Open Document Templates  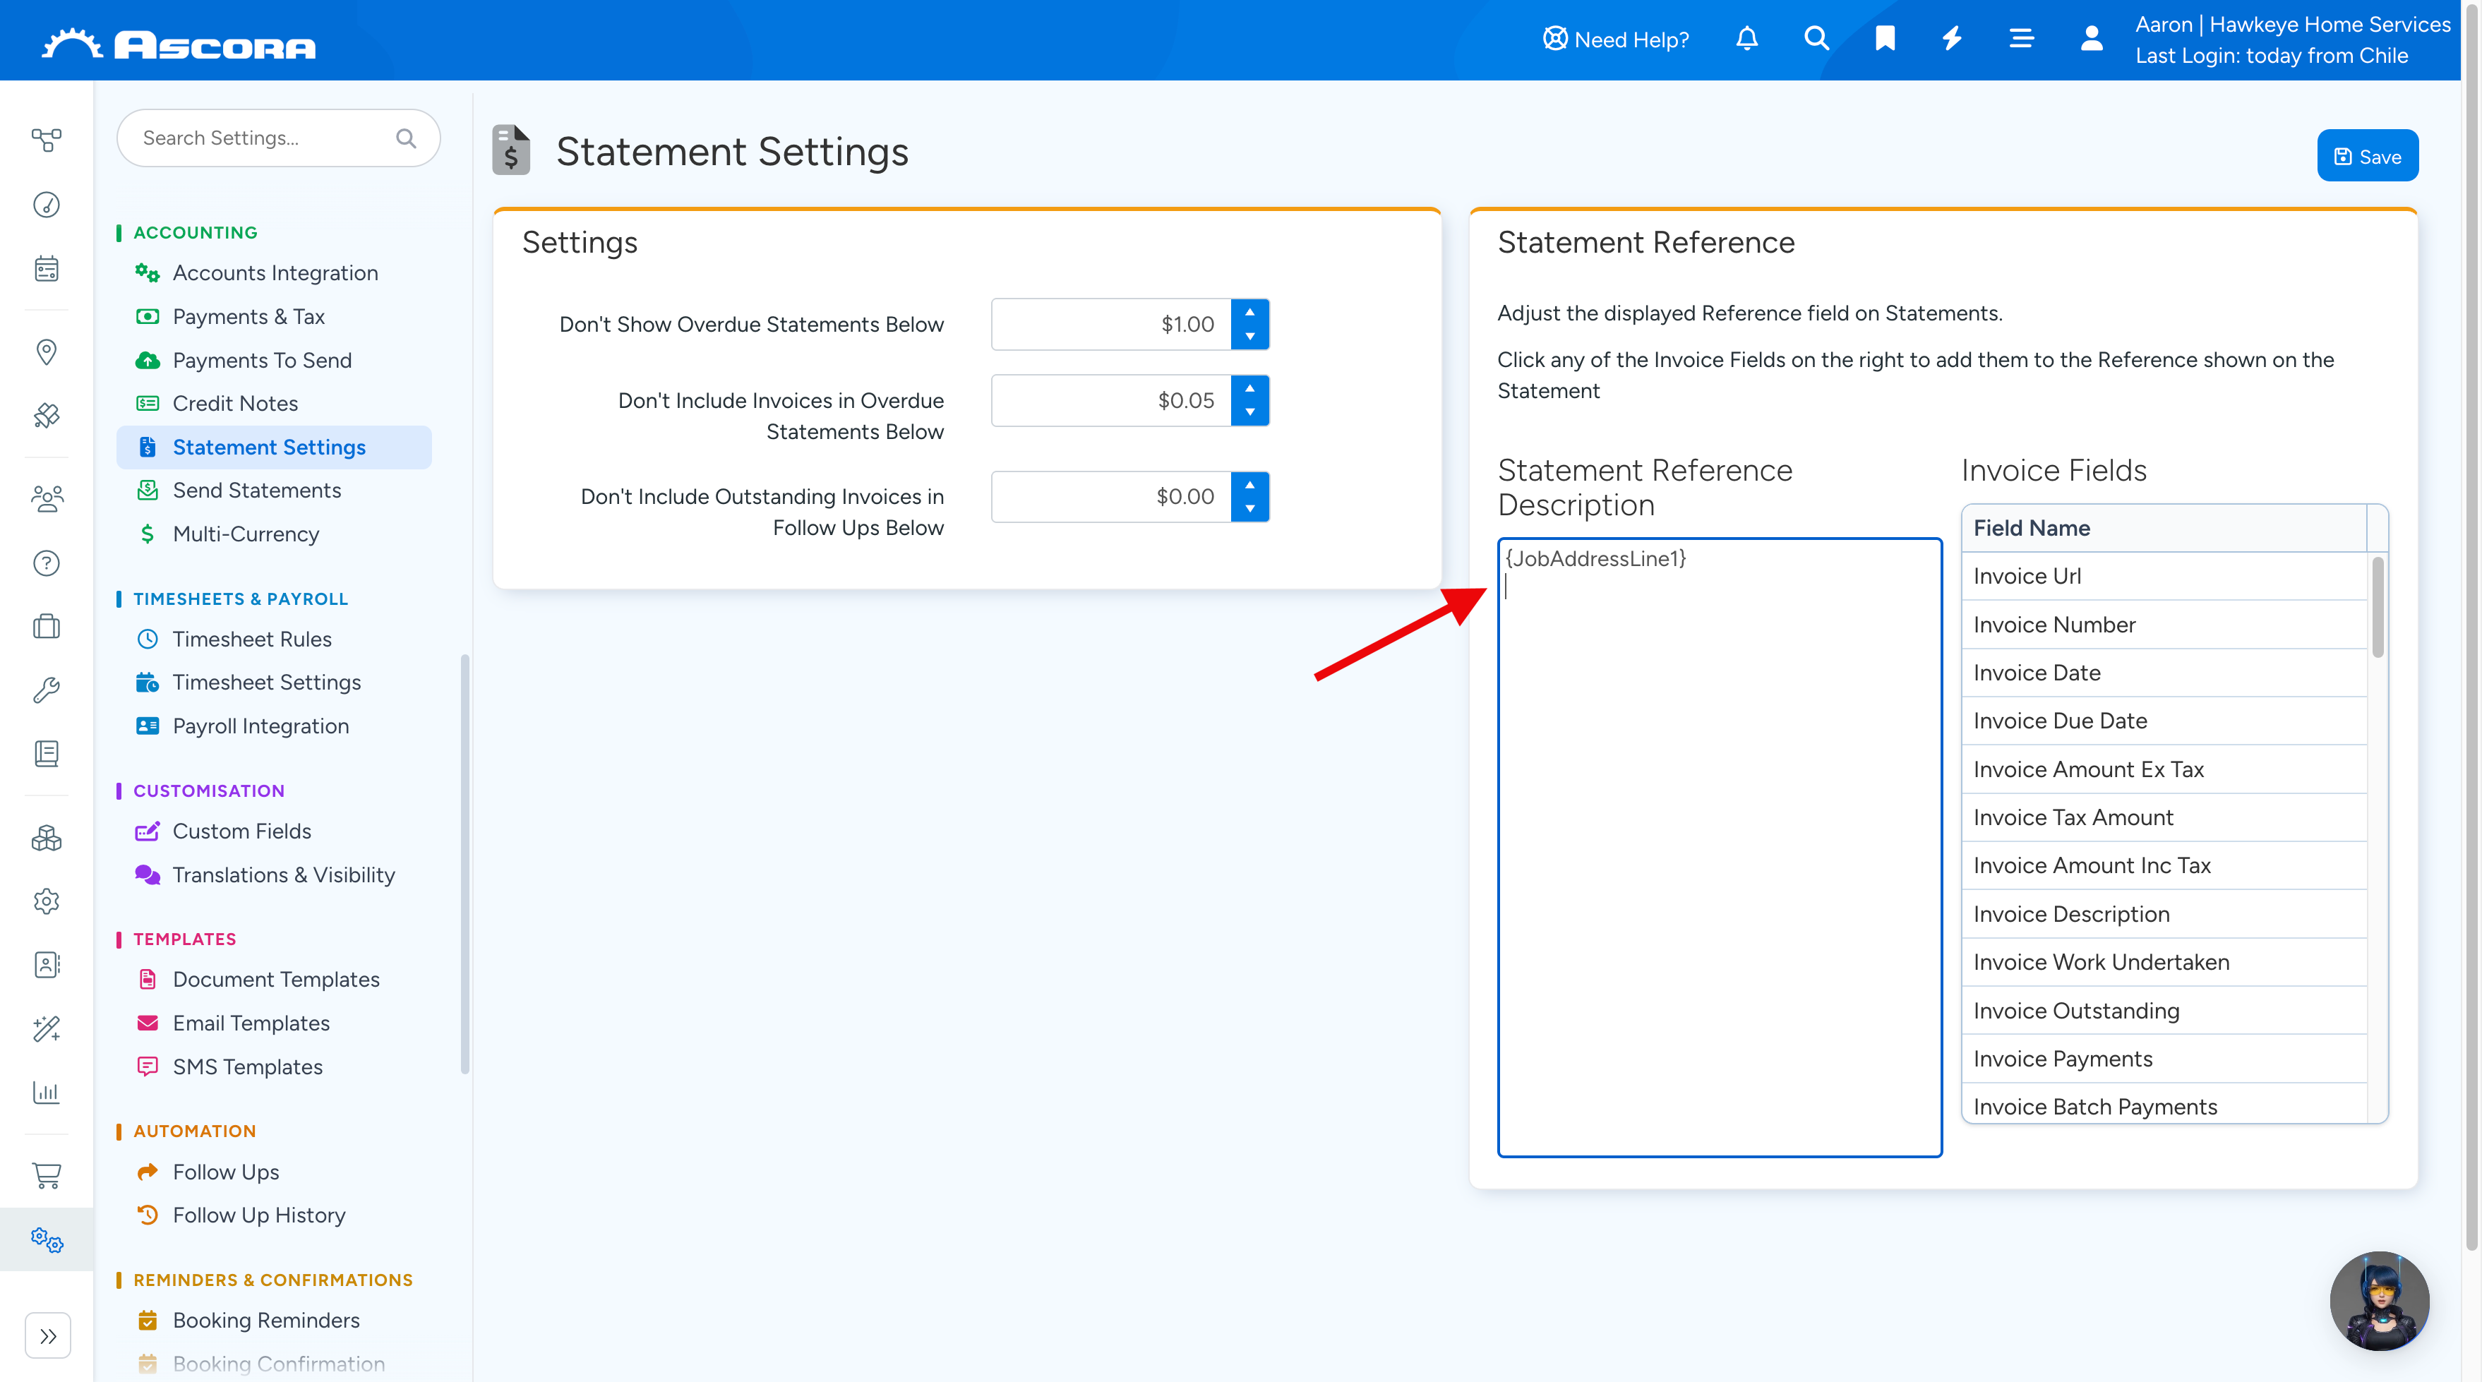pos(274,980)
